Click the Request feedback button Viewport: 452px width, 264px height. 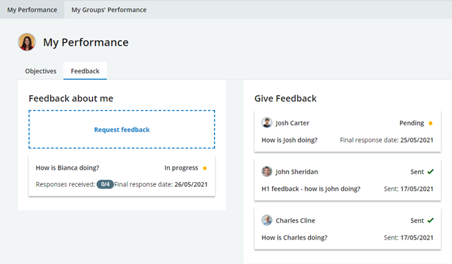tap(121, 129)
